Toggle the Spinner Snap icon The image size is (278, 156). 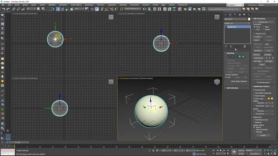[x=116, y=9]
